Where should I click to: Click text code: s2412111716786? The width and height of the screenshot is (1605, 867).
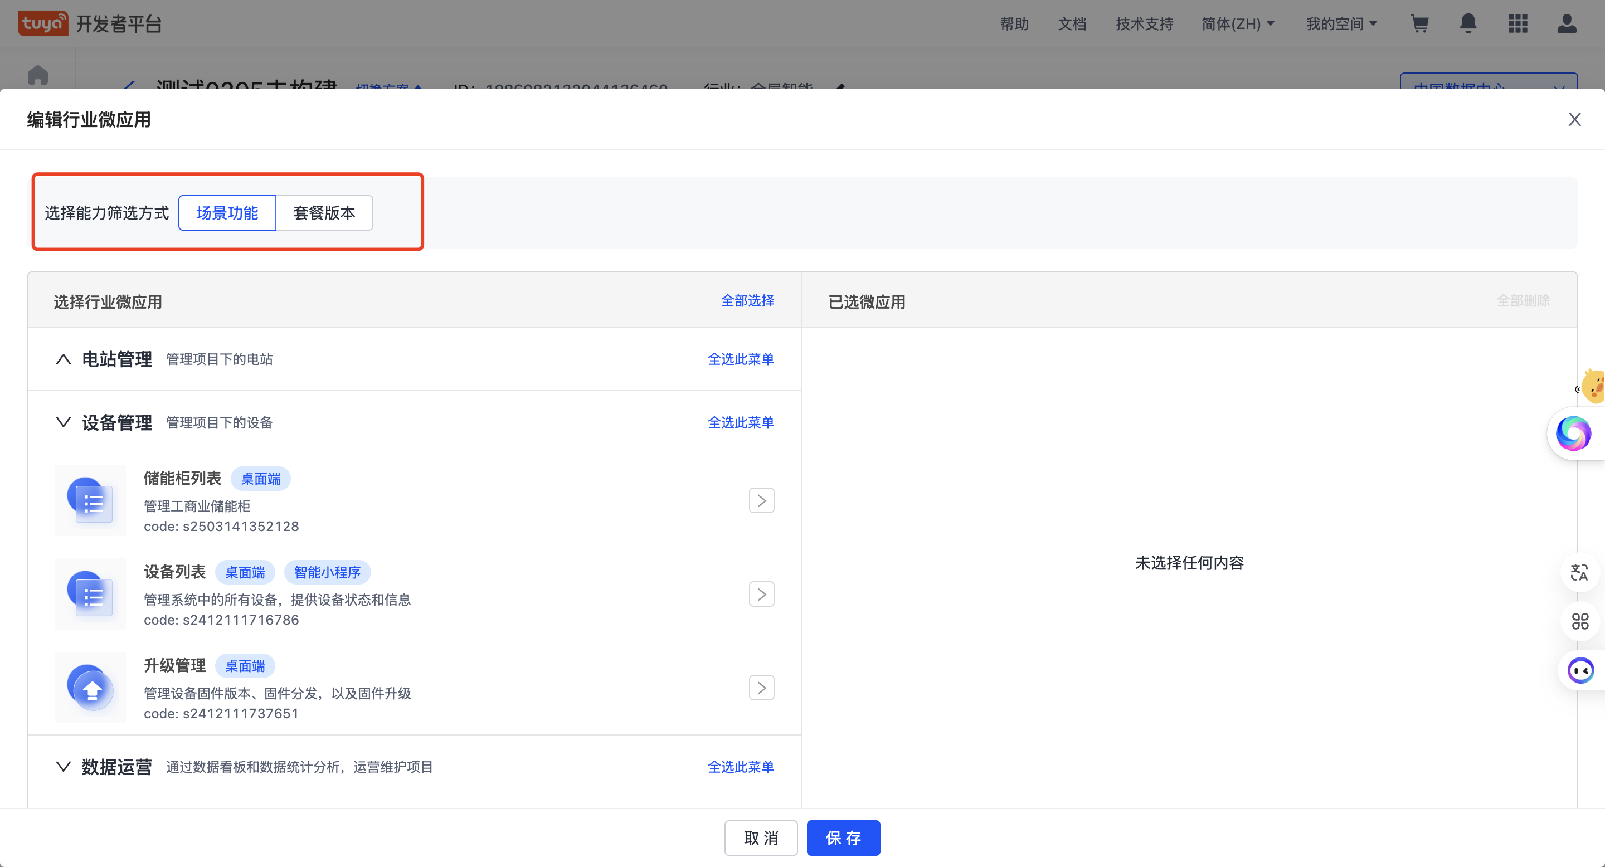point(221,620)
